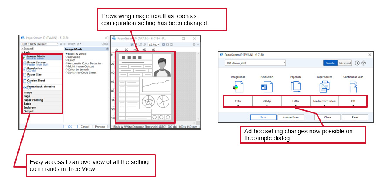Expand the Paper Feeding category
The width and height of the screenshot is (392, 181).
pos(42,100)
